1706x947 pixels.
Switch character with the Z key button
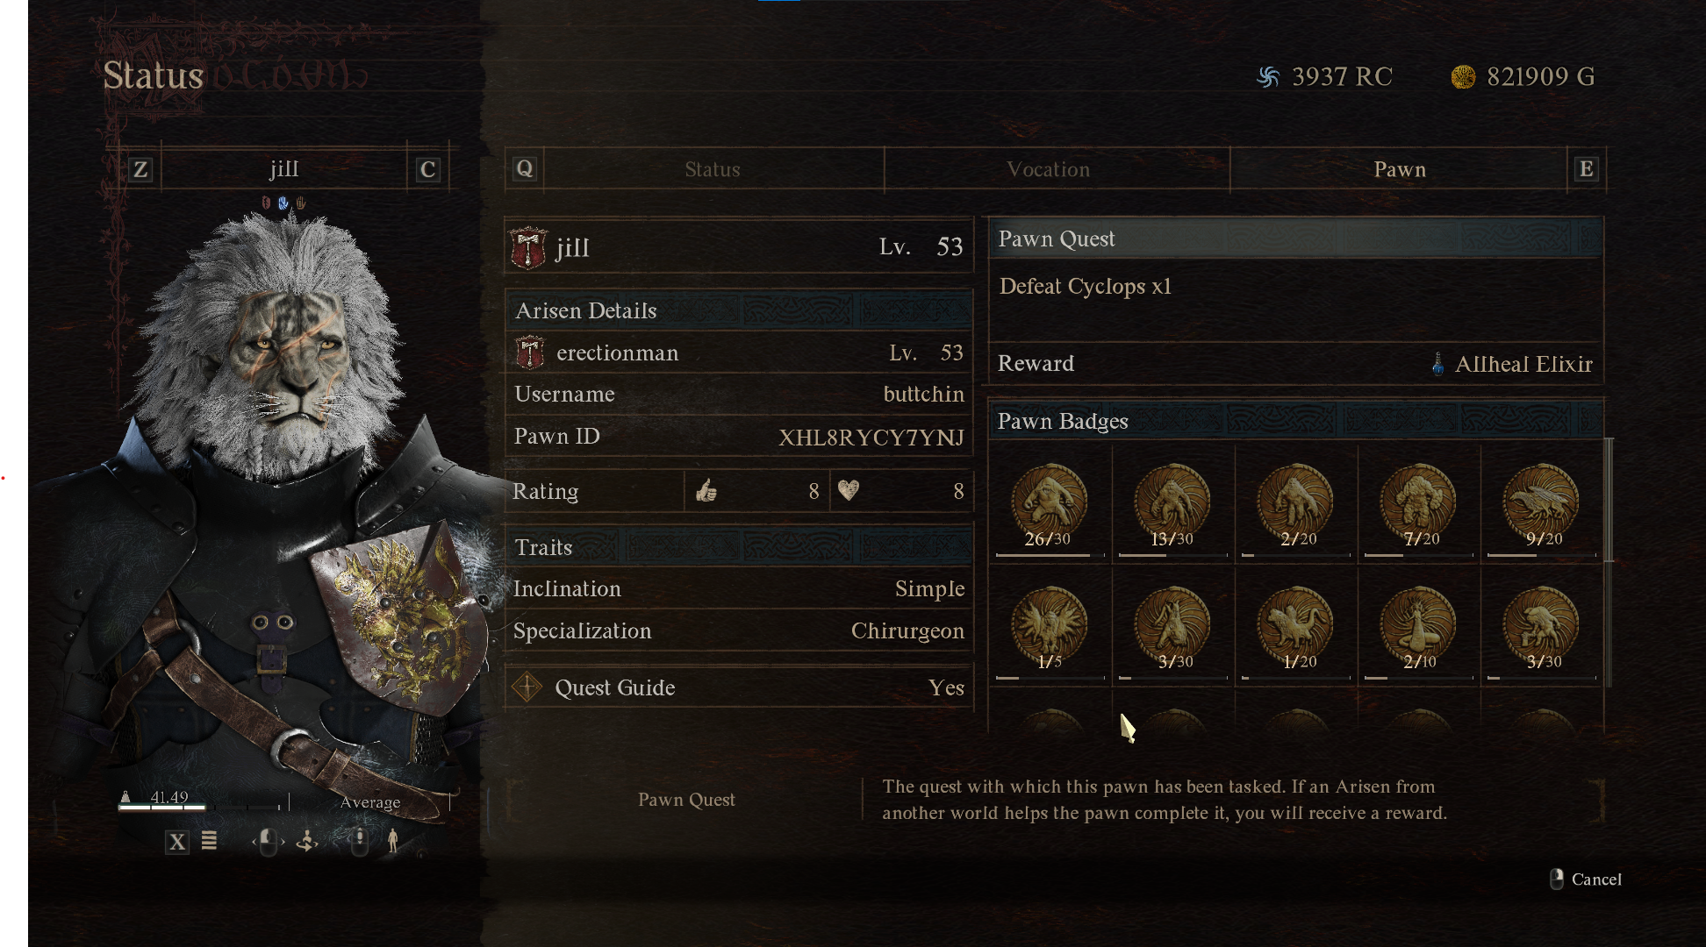pos(140,169)
